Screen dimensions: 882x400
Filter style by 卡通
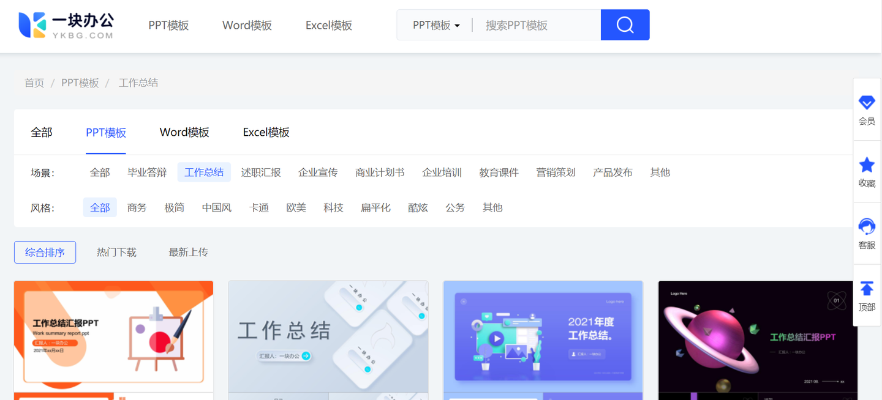259,207
